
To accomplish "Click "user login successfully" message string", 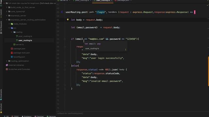I will tap(106, 58).
